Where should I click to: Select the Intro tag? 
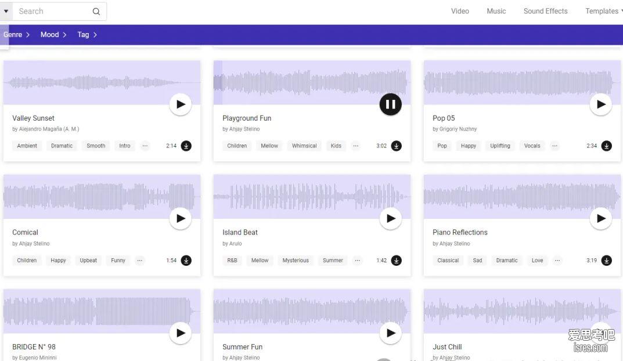click(x=125, y=146)
